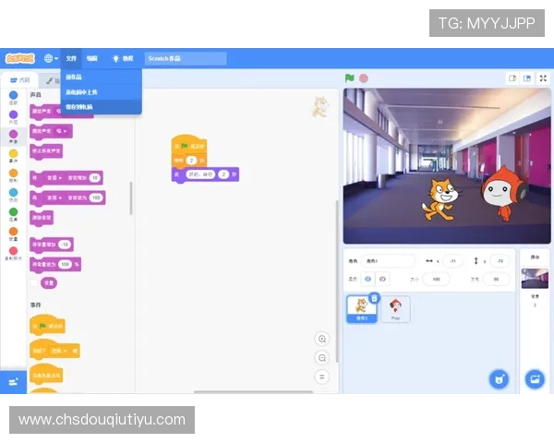
Task: Switch to the 代码 (Code) tab
Action: point(19,80)
